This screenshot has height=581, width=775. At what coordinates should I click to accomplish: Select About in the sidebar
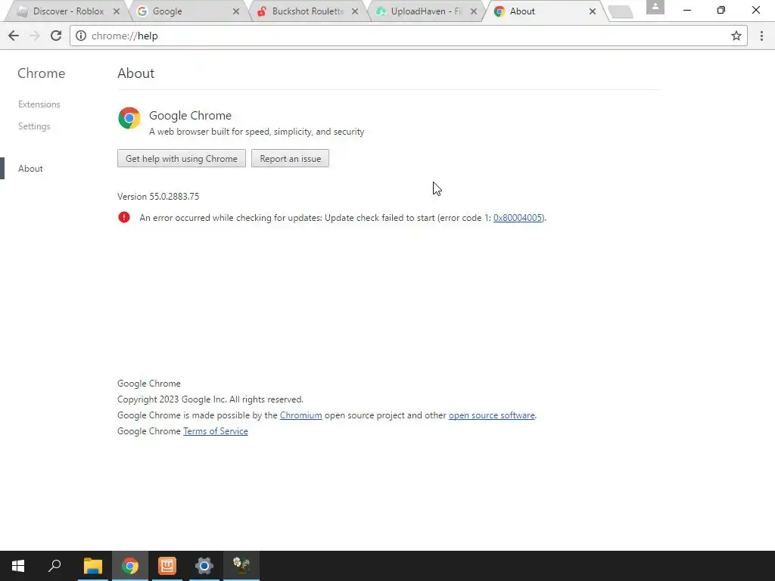click(x=30, y=169)
